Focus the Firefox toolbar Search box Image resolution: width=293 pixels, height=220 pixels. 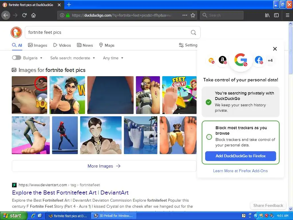click(222, 15)
